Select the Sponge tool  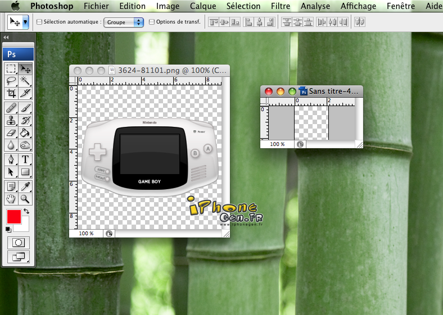click(x=25, y=145)
